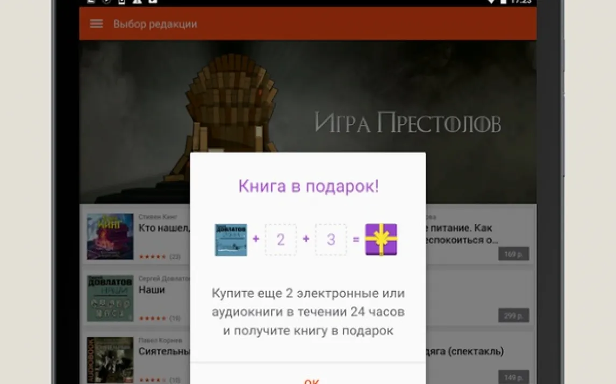Screen dimensions: 616x384
Task: Tap the clock in the status bar
Action: tap(521, 2)
